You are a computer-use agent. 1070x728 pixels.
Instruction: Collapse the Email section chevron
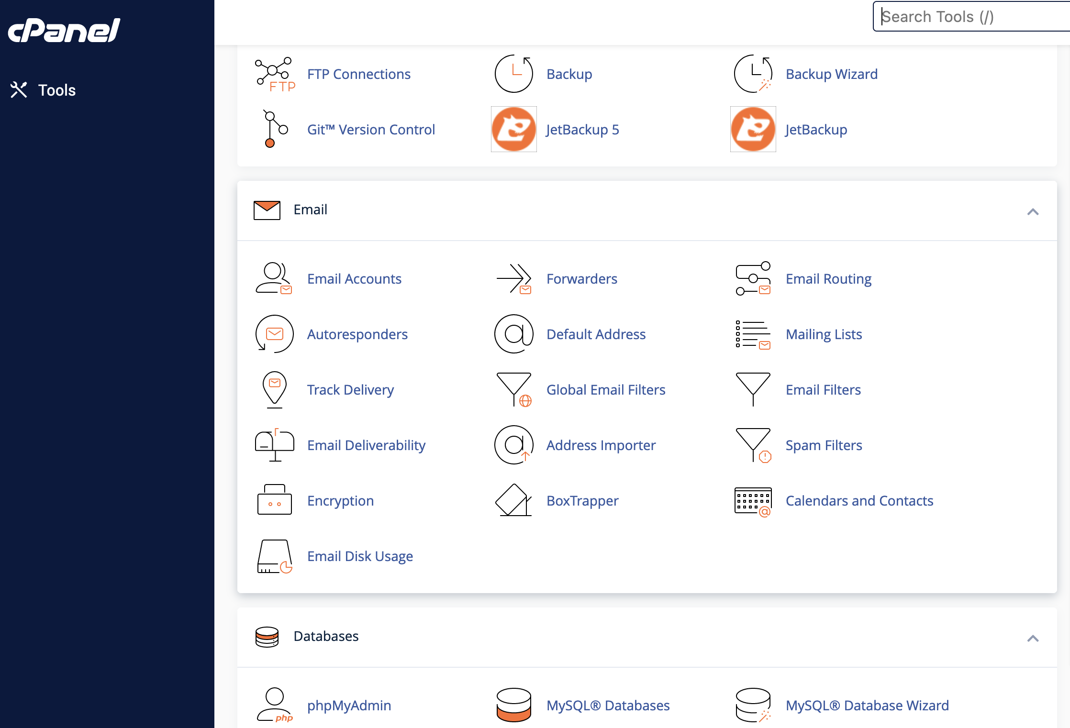(x=1033, y=211)
